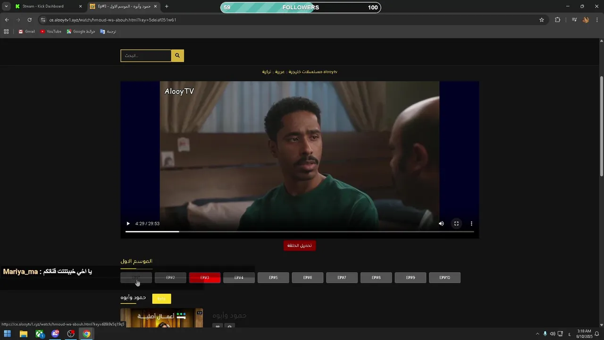
Task: Reload the current page
Action: pyautogui.click(x=29, y=20)
